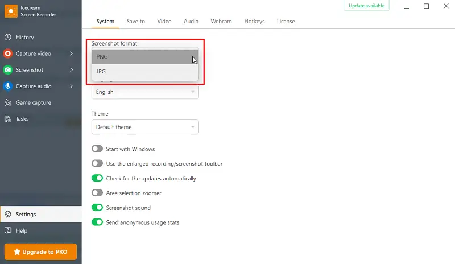The image size is (455, 264).
Task: Click Upgrade to PRO button
Action: [x=40, y=252]
